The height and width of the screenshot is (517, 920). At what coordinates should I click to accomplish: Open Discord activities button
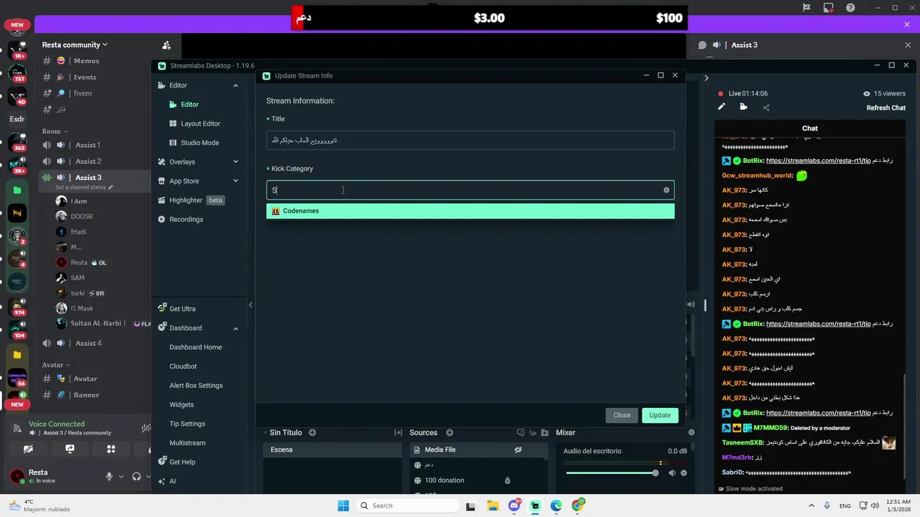pos(111,449)
